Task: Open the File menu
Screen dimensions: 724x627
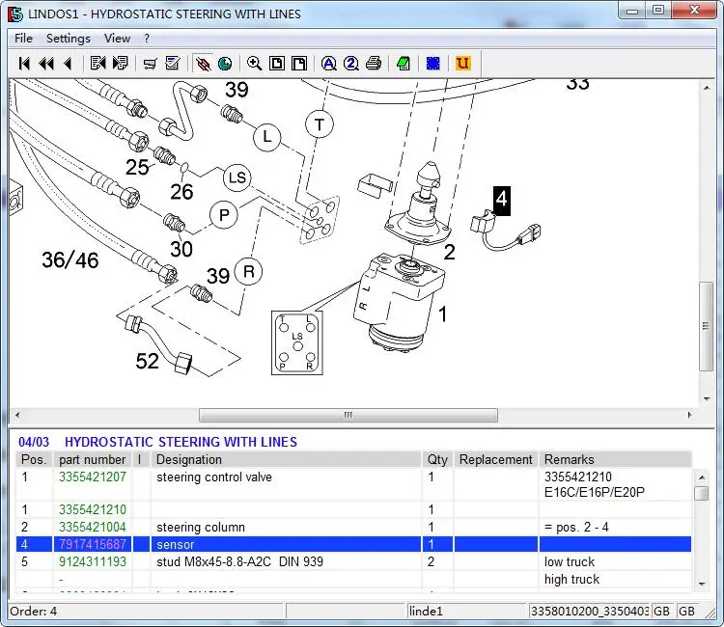Action: coord(23,39)
